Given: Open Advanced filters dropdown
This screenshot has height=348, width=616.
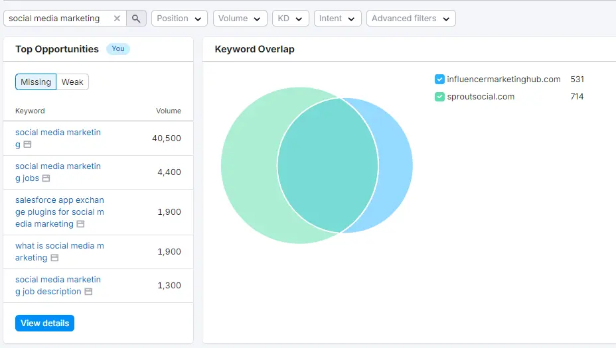Looking at the screenshot, I should click(x=410, y=19).
